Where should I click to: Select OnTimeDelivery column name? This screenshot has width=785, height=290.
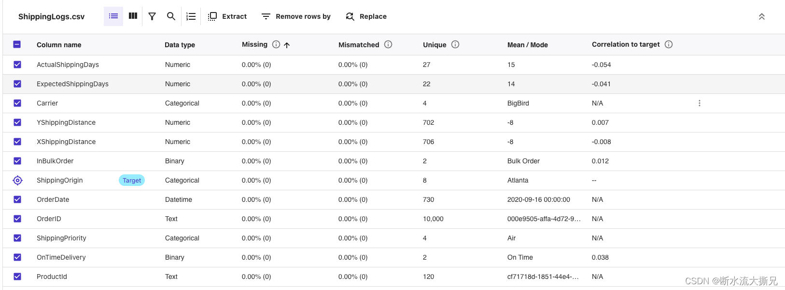61,257
